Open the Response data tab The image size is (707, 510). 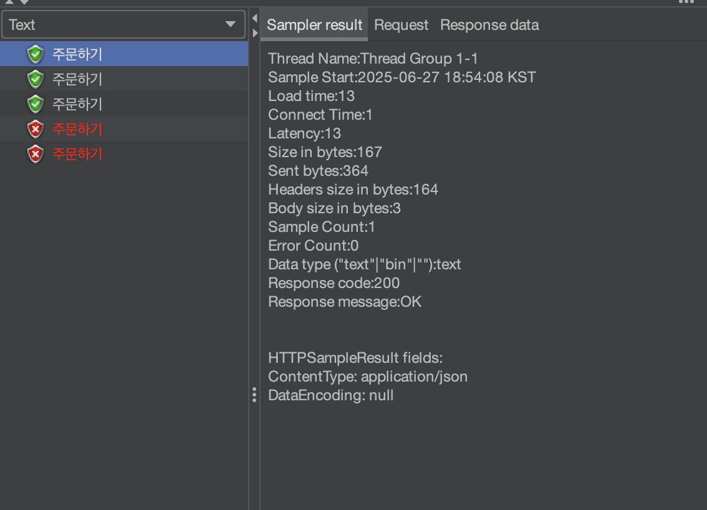pyautogui.click(x=489, y=25)
